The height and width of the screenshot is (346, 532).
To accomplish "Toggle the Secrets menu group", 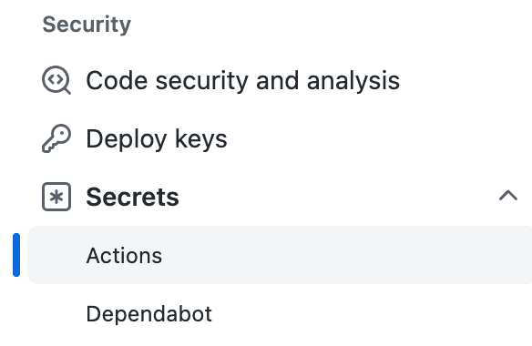I will (280, 197).
